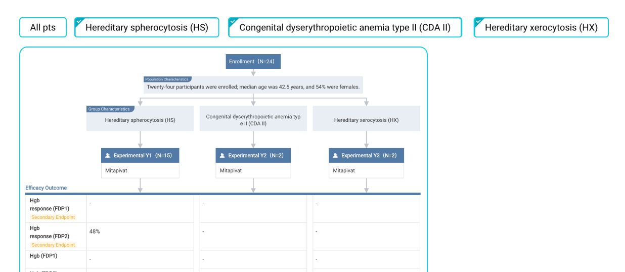The image size is (625, 272).
Task: Click Mitapivat under Experimental Y2
Action: pos(231,170)
